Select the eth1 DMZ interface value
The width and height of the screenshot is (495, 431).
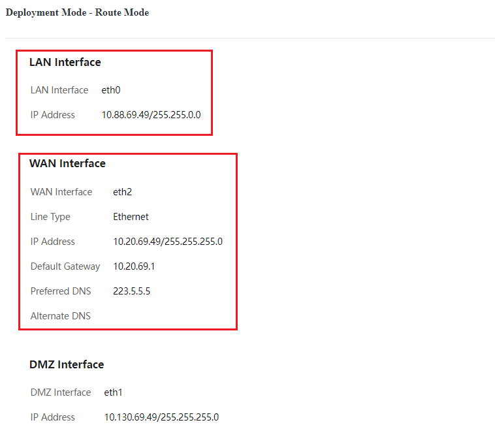tap(113, 392)
